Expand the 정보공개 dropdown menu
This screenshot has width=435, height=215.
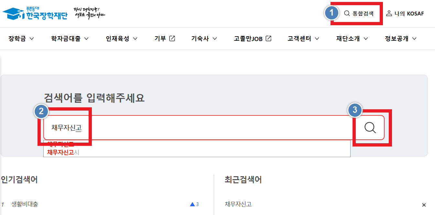coord(400,38)
